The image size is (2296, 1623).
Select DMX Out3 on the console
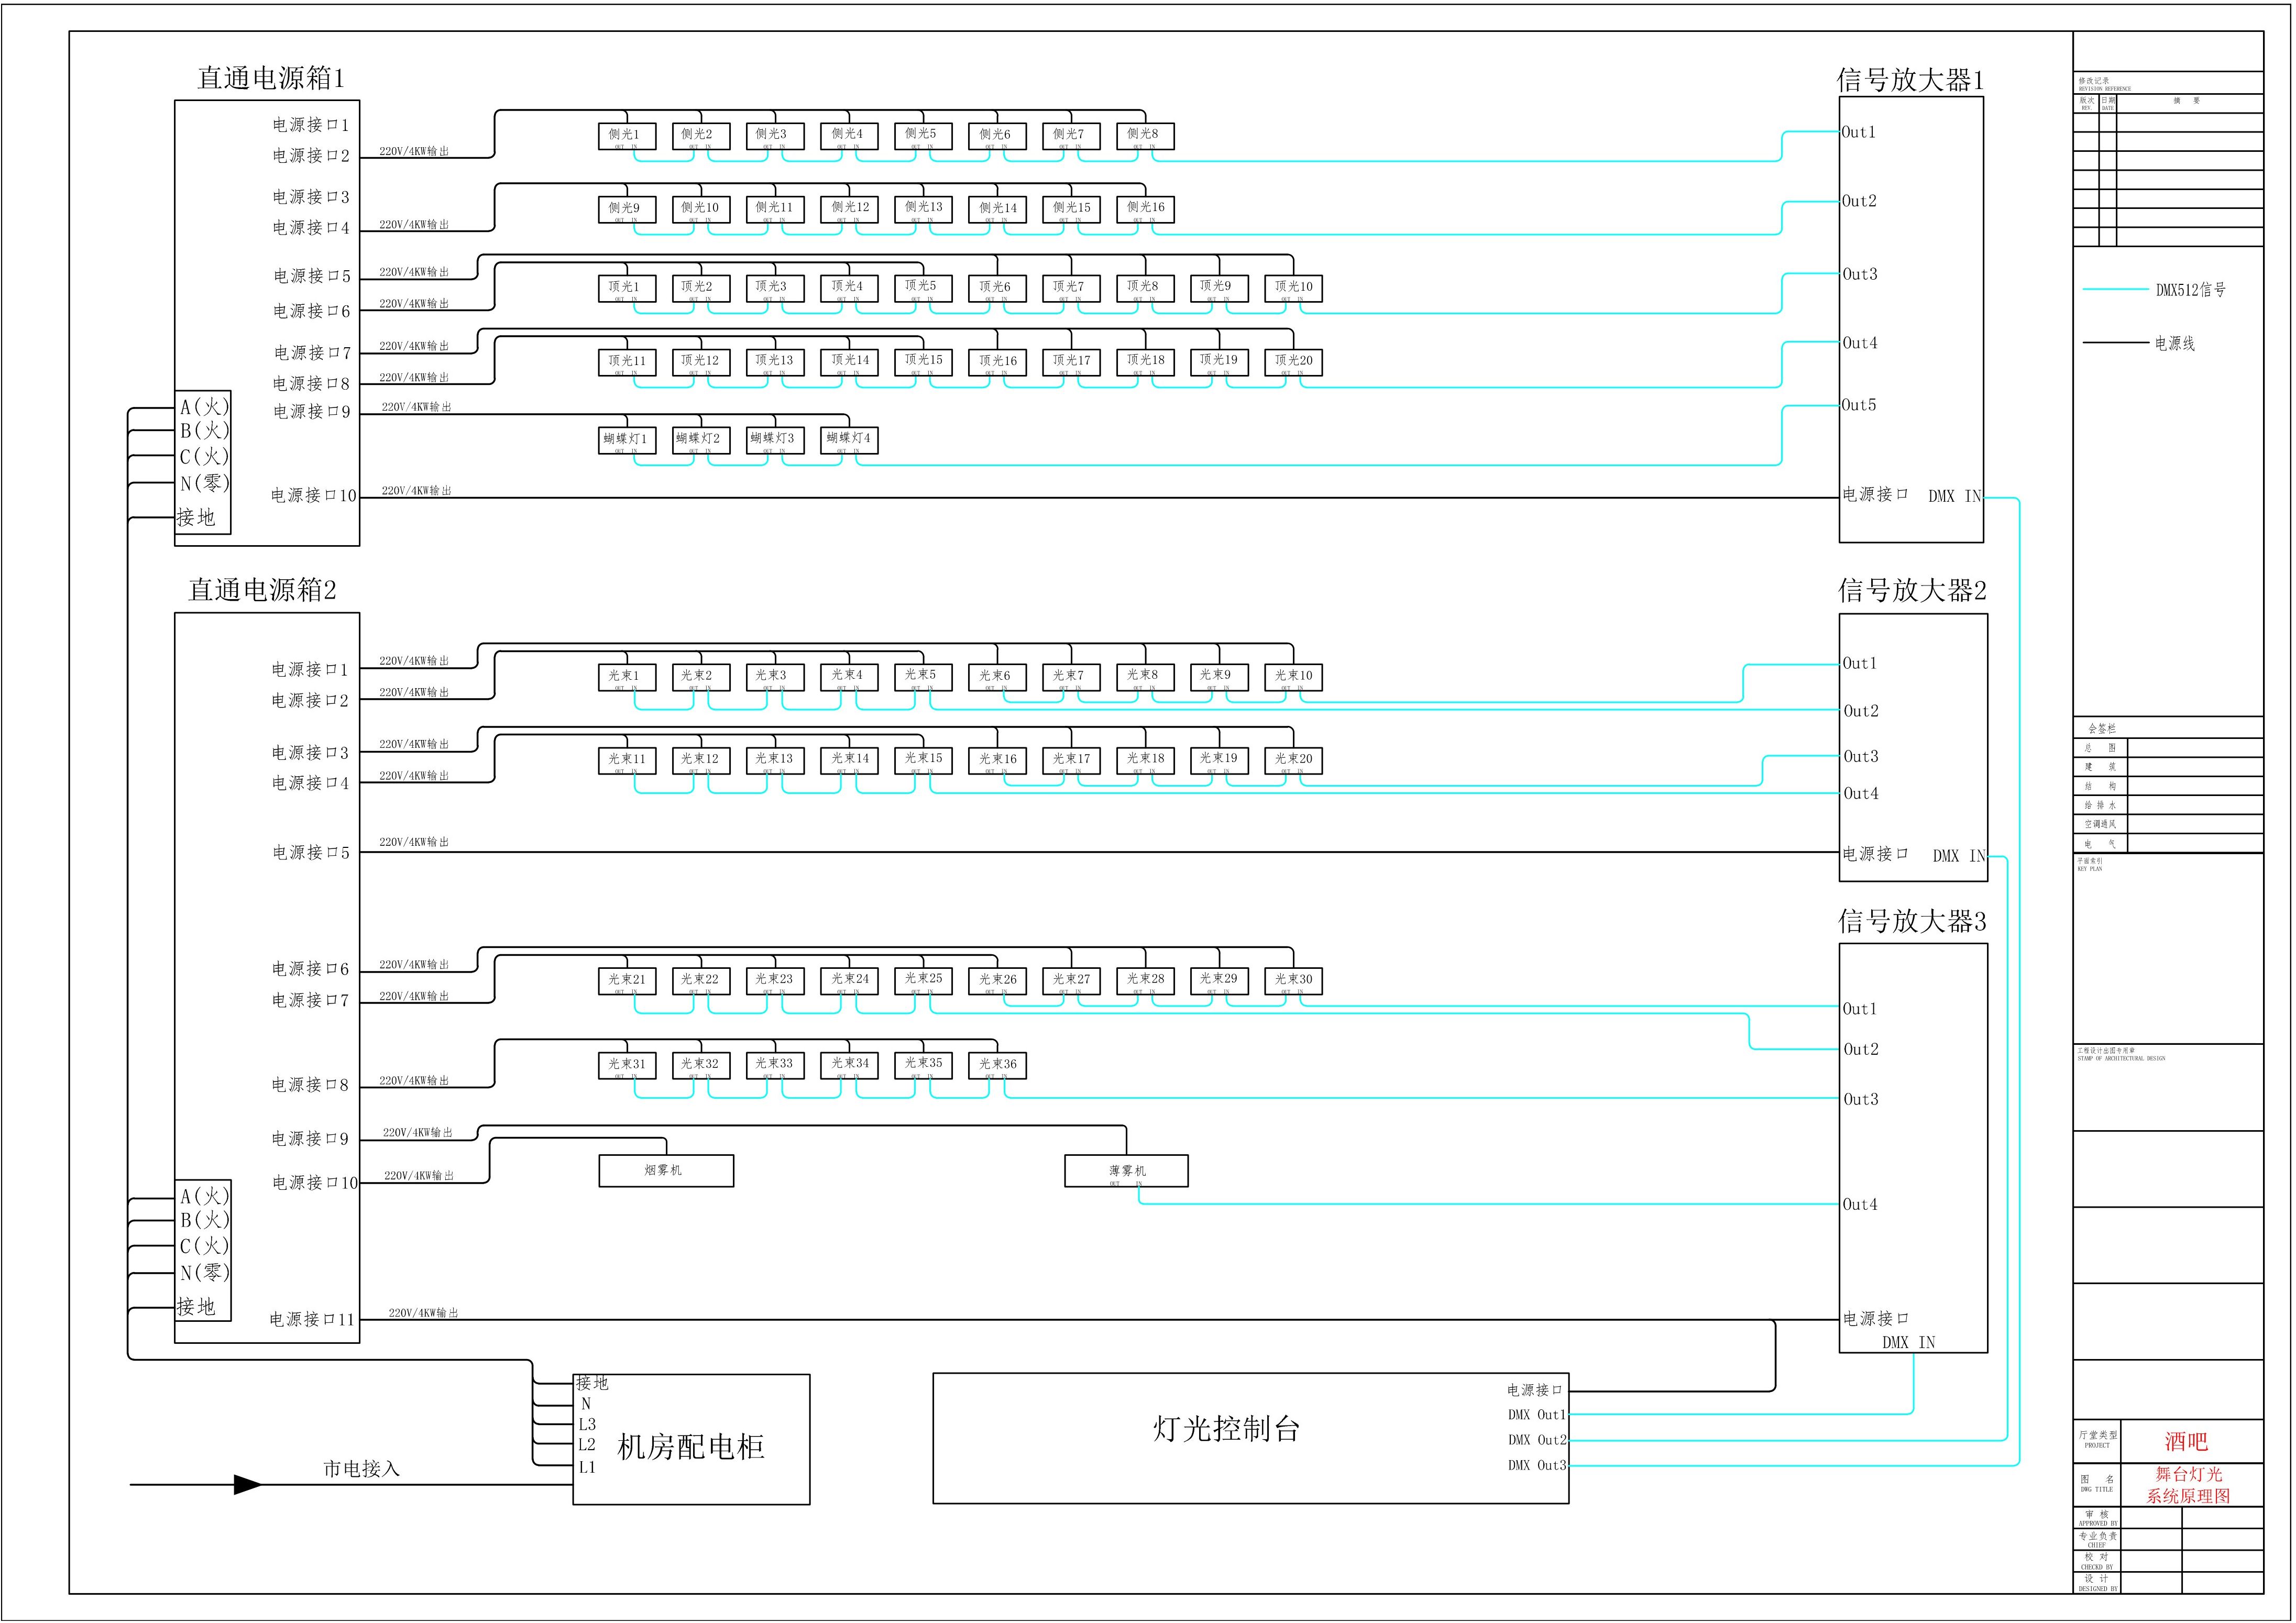click(x=1537, y=1466)
